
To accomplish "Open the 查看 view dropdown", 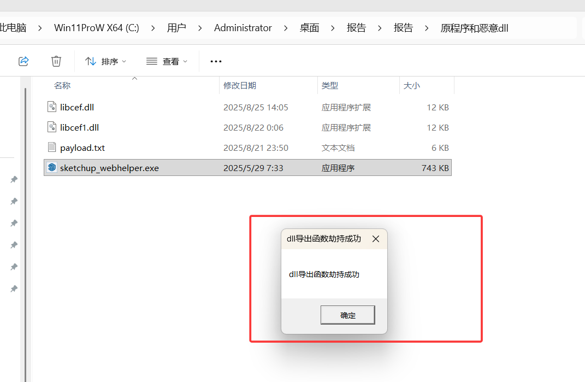I will click(x=167, y=61).
